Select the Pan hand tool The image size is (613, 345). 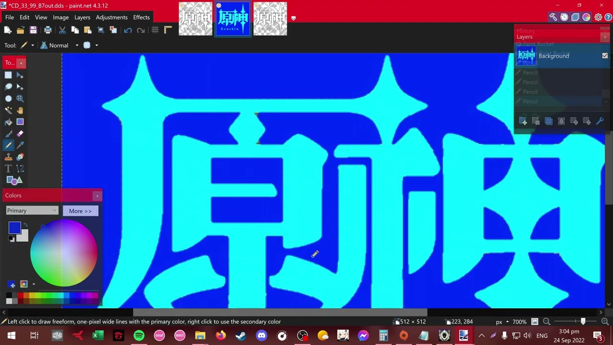click(x=20, y=110)
